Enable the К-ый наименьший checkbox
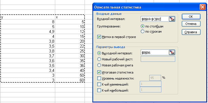 pyautogui.click(x=99, y=84)
